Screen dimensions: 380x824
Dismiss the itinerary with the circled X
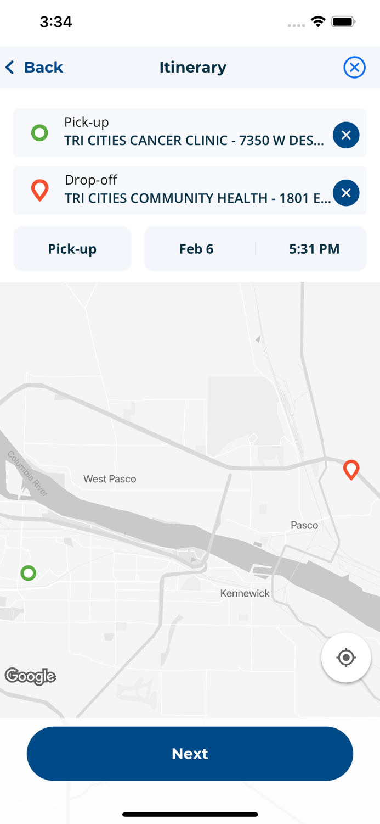tap(355, 67)
